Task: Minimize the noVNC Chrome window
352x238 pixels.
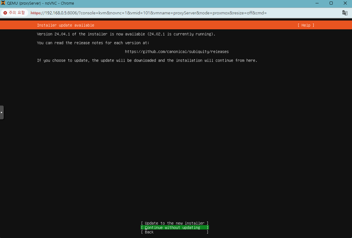Action: point(317,3)
